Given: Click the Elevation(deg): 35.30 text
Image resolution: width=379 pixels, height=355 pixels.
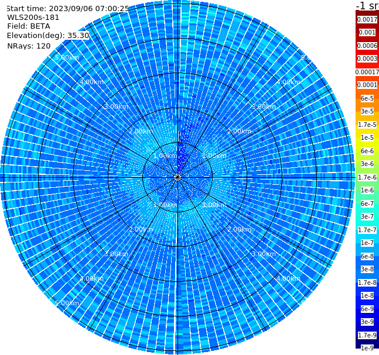Looking at the screenshot, I should (x=48, y=36).
